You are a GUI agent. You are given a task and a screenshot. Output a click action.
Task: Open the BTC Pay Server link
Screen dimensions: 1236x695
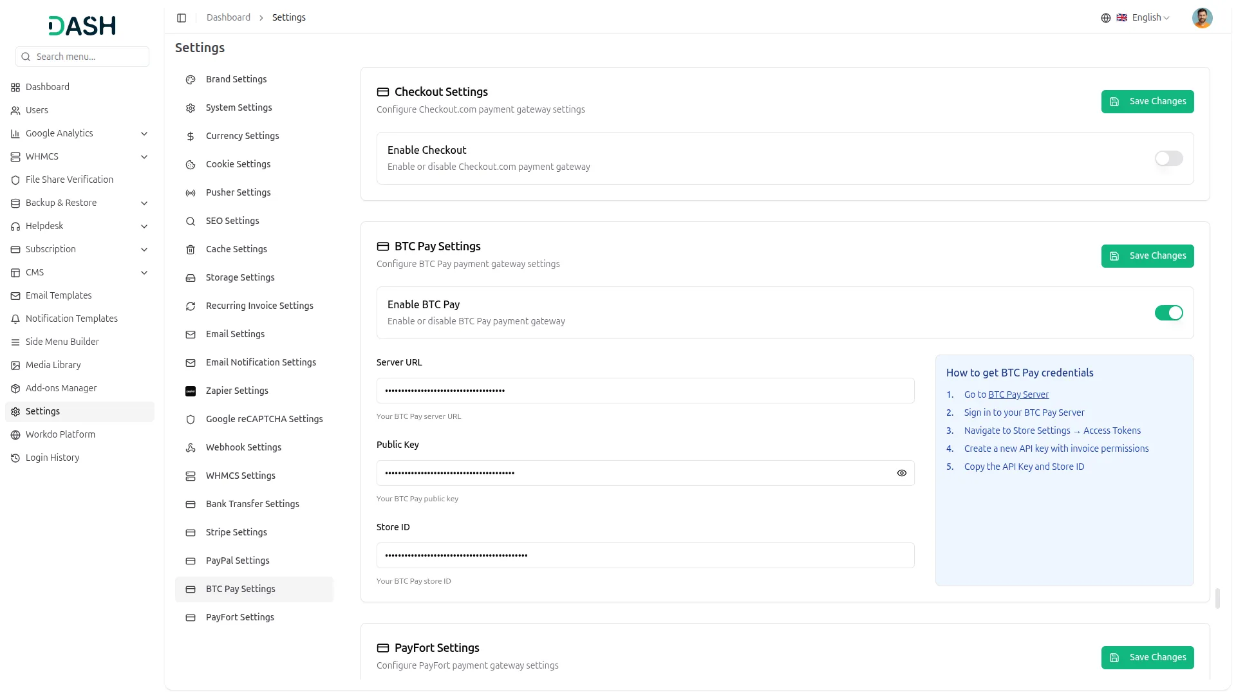(x=1018, y=394)
